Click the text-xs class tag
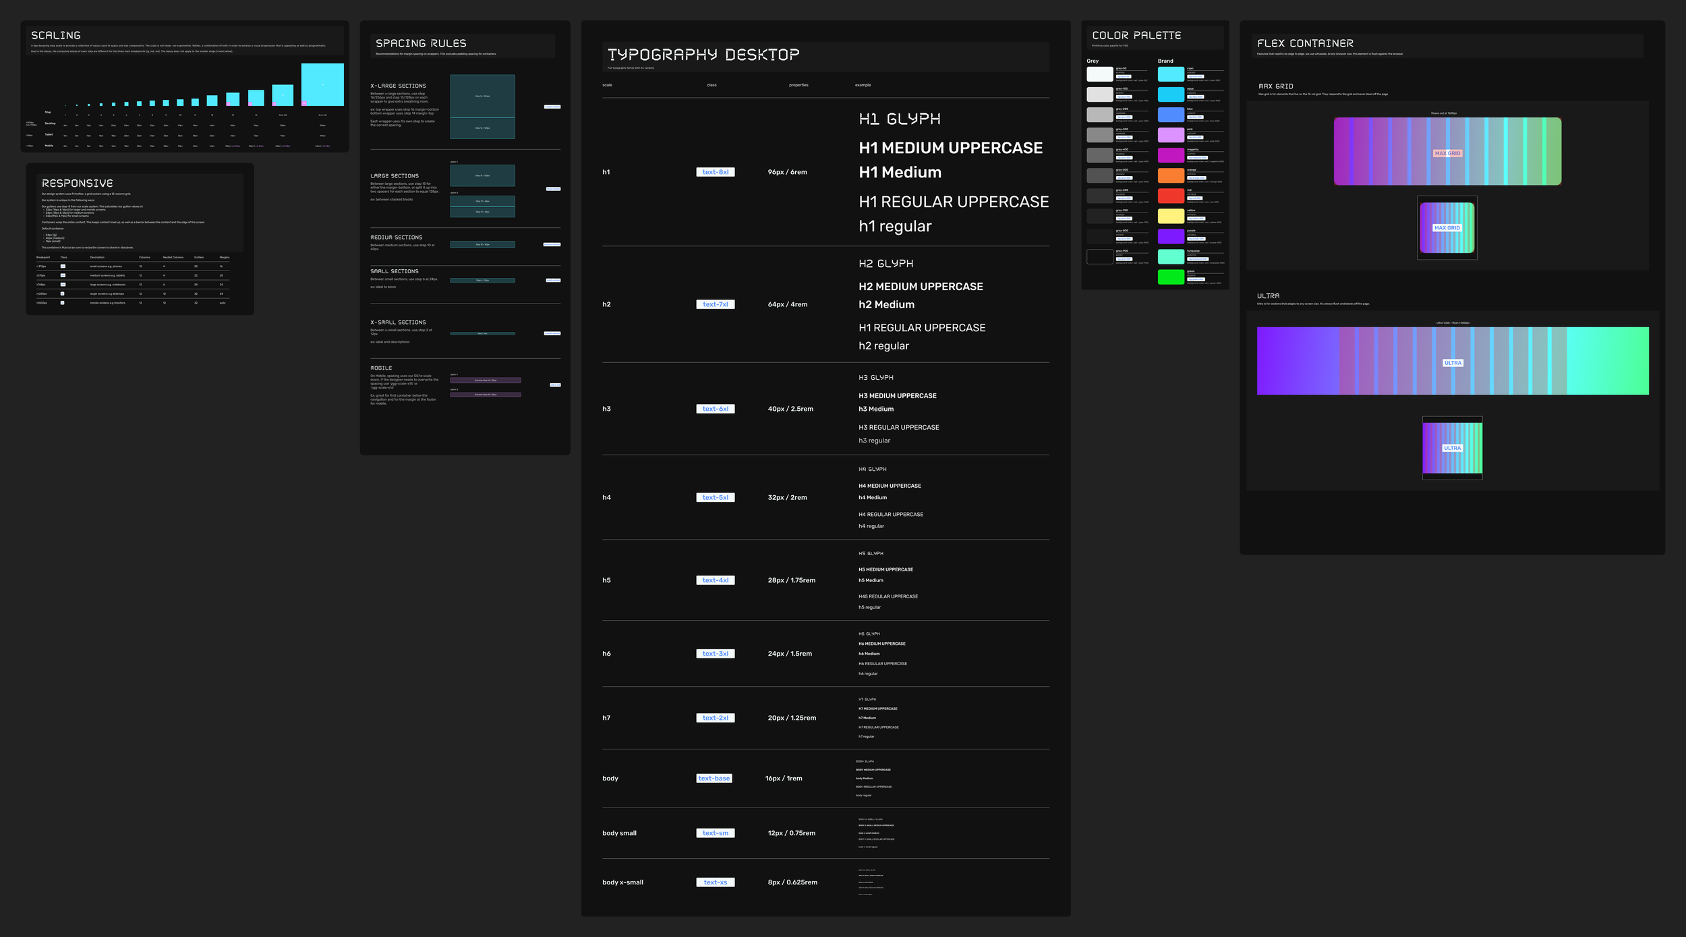 point(715,882)
